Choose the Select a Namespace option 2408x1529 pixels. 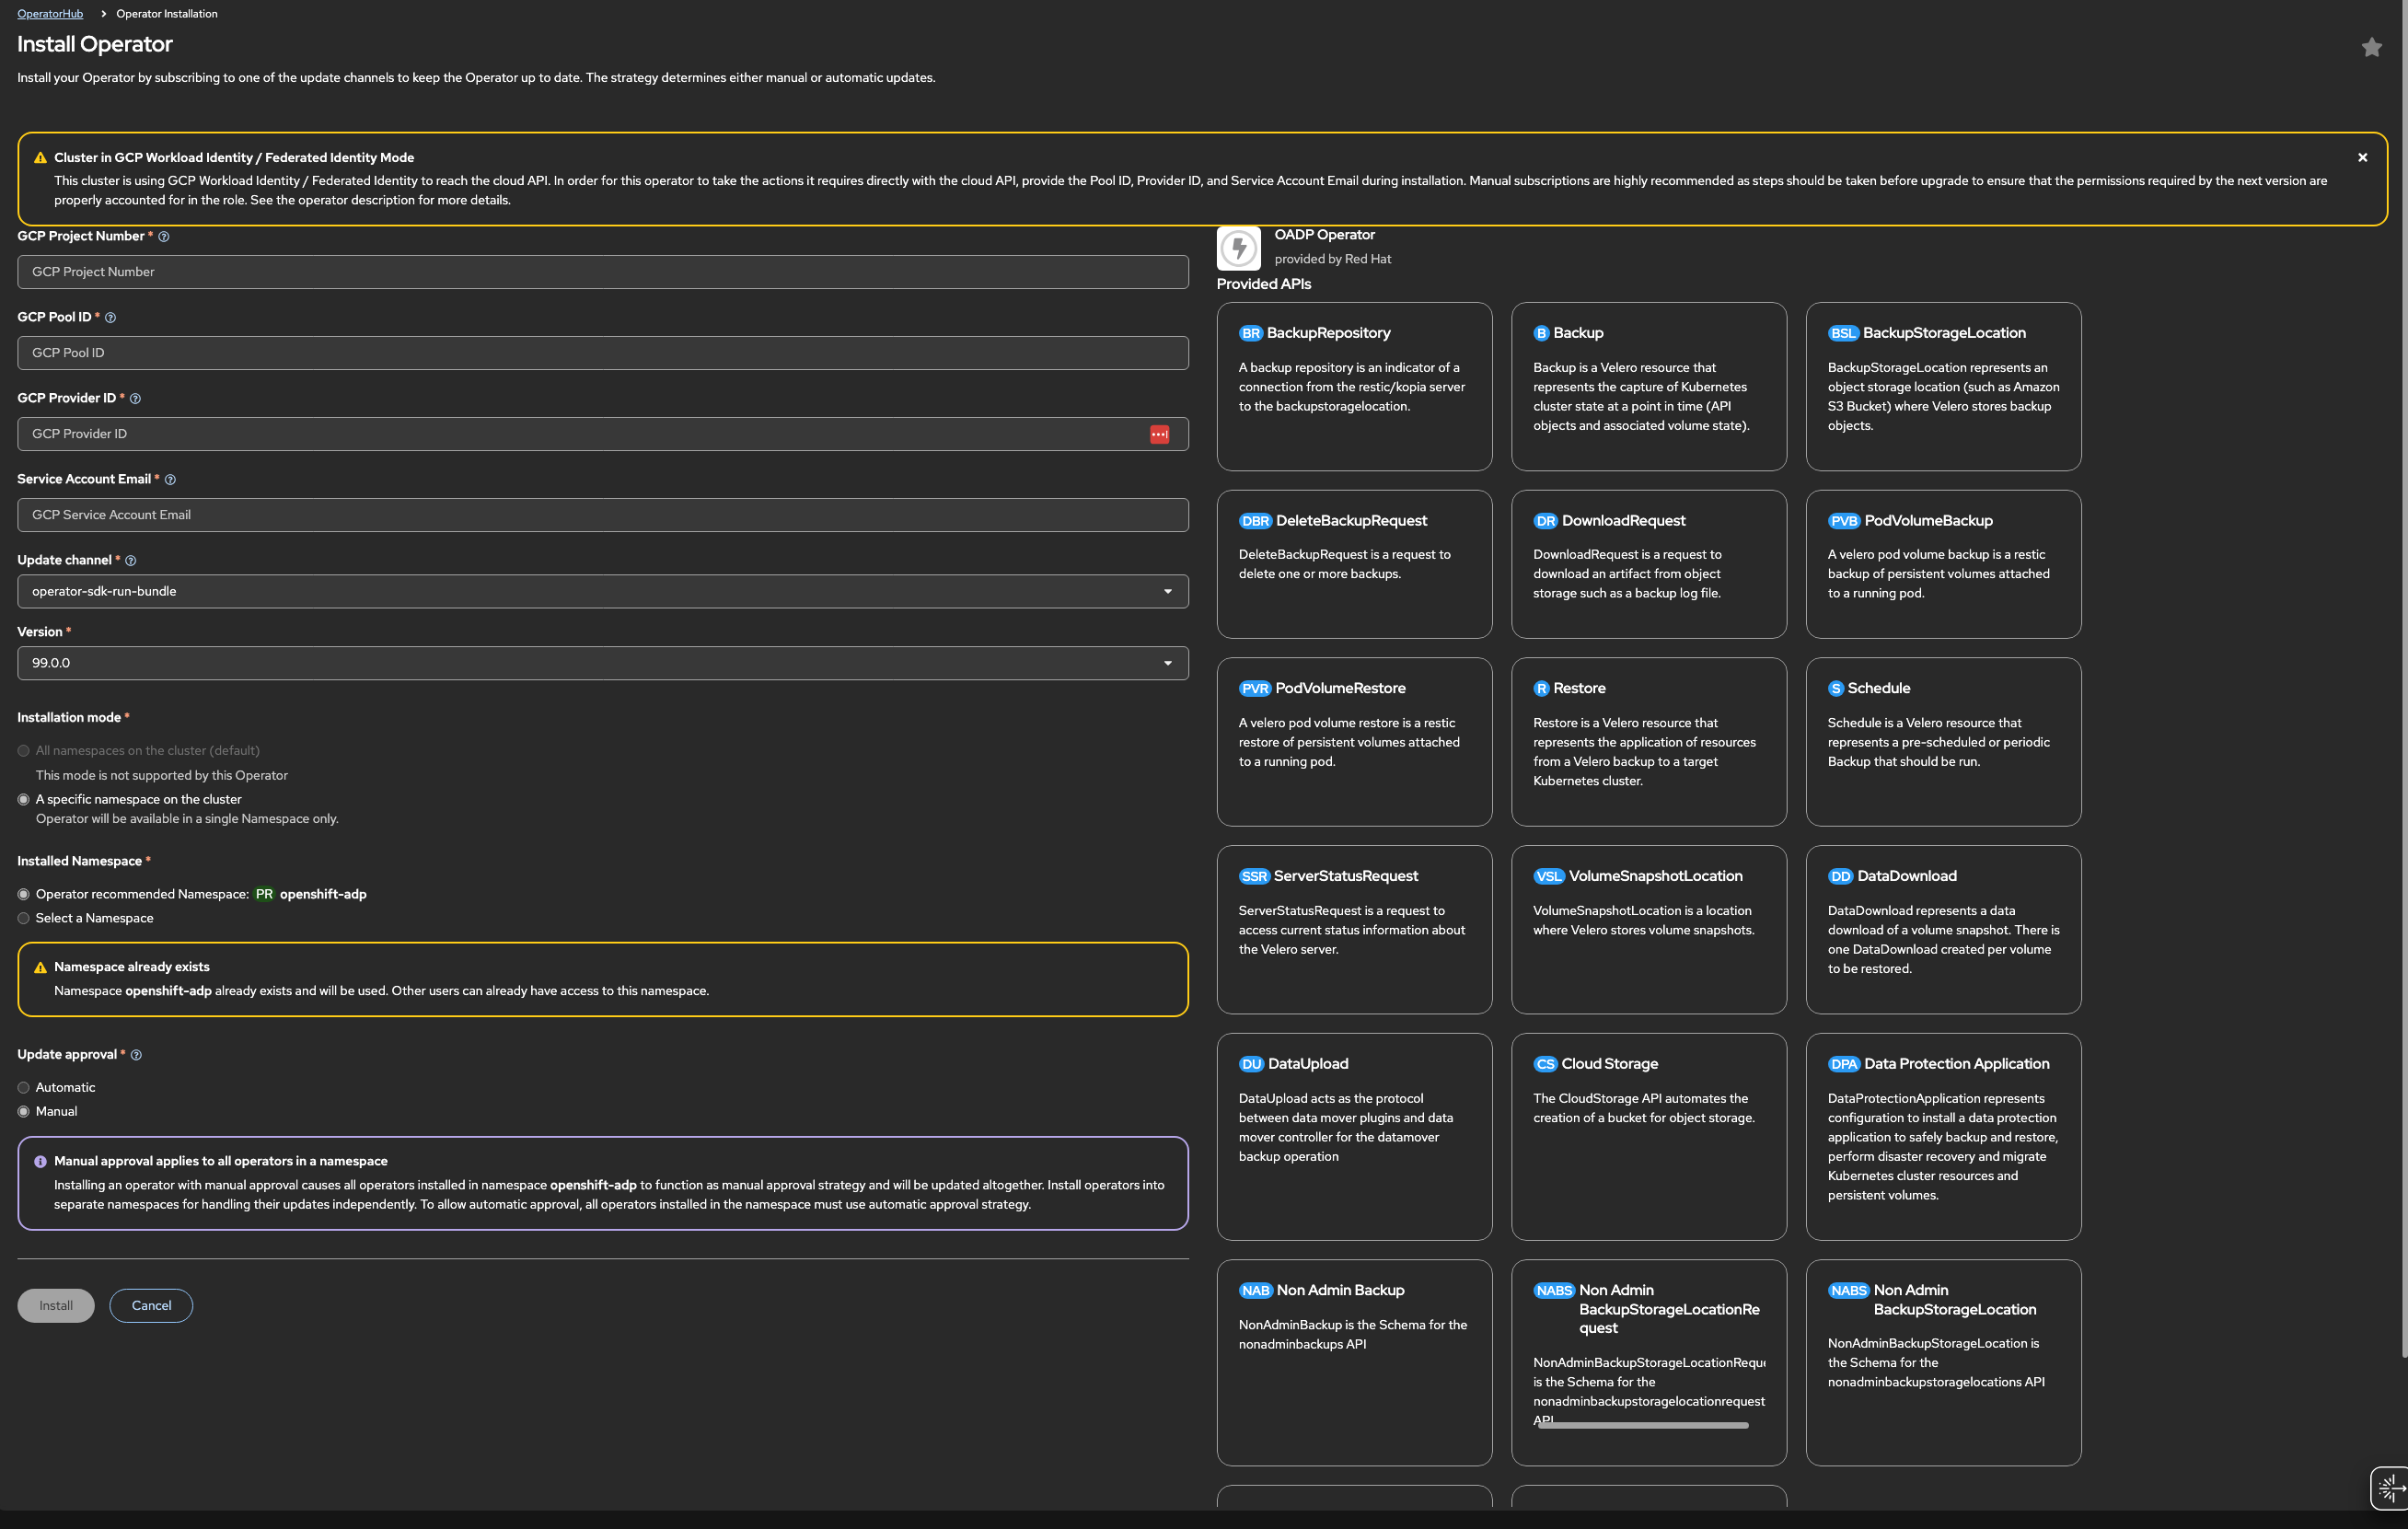pos(24,918)
